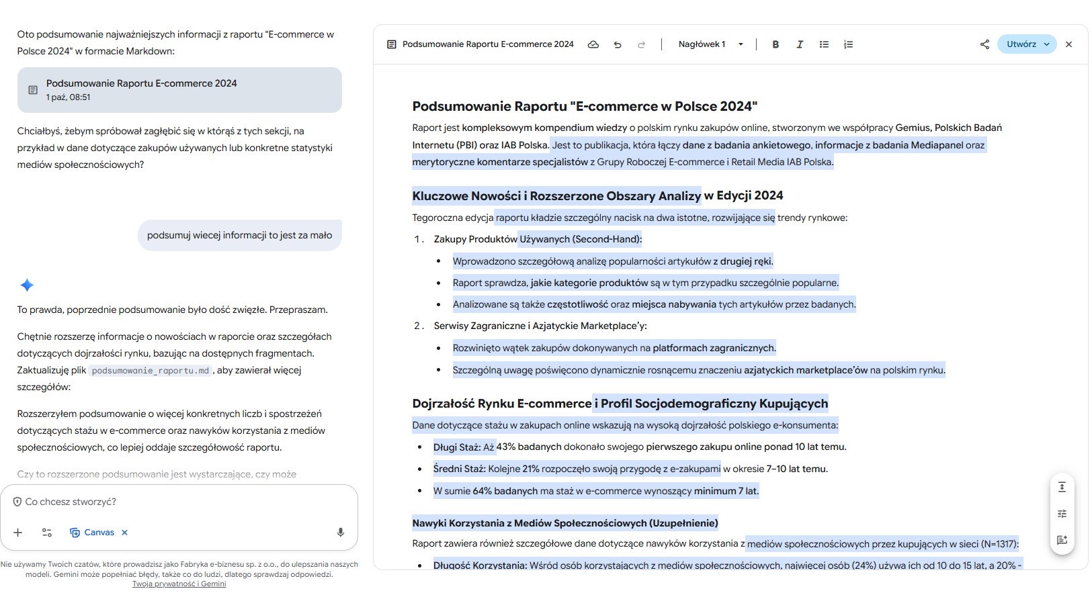Remove the Canvas chip from prompt box
The width and height of the screenshot is (1092, 593).
(x=124, y=533)
